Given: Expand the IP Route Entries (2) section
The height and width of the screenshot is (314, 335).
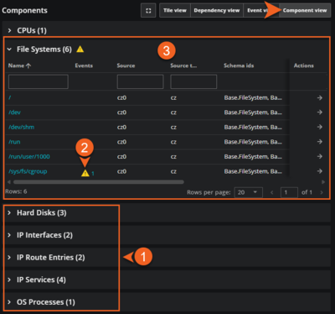Looking at the screenshot, I should 9,258.
